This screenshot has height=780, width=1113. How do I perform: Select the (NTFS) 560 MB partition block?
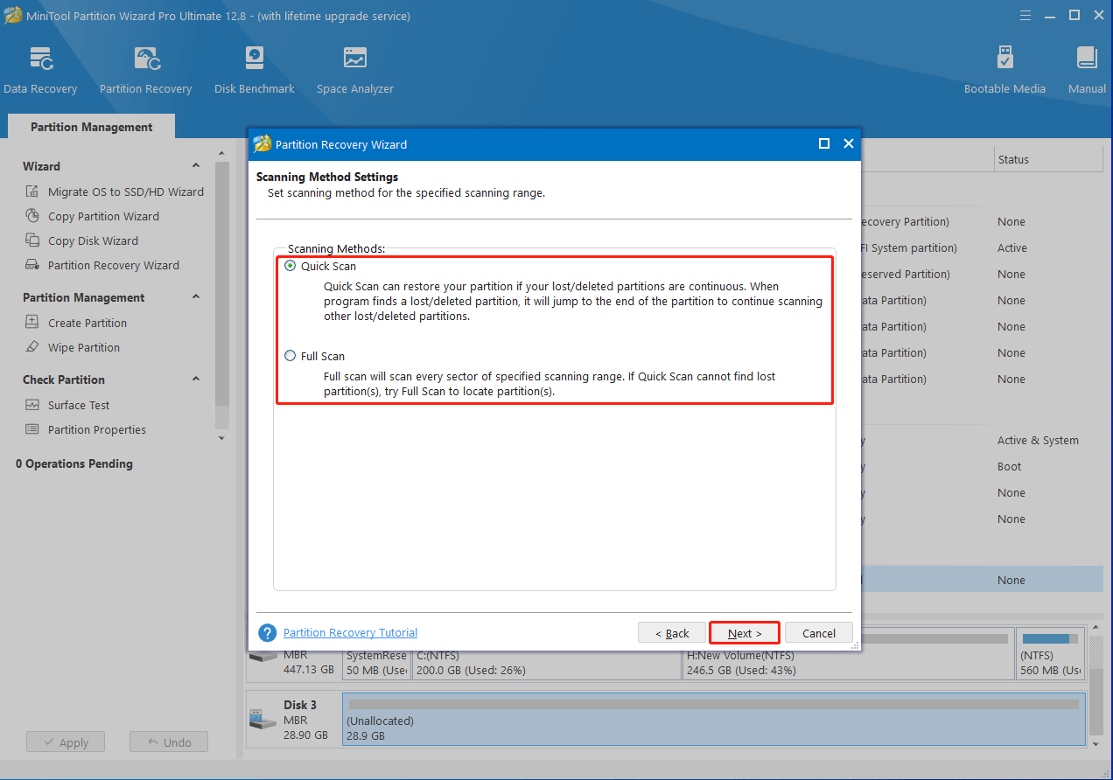[1051, 653]
